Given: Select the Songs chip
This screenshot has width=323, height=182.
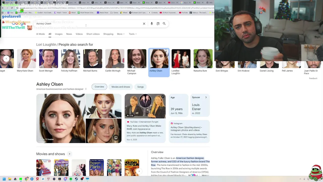Looking at the screenshot, I should [141, 87].
